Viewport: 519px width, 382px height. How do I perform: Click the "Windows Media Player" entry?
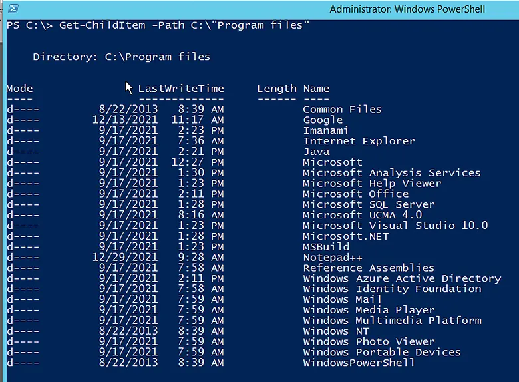click(x=369, y=310)
